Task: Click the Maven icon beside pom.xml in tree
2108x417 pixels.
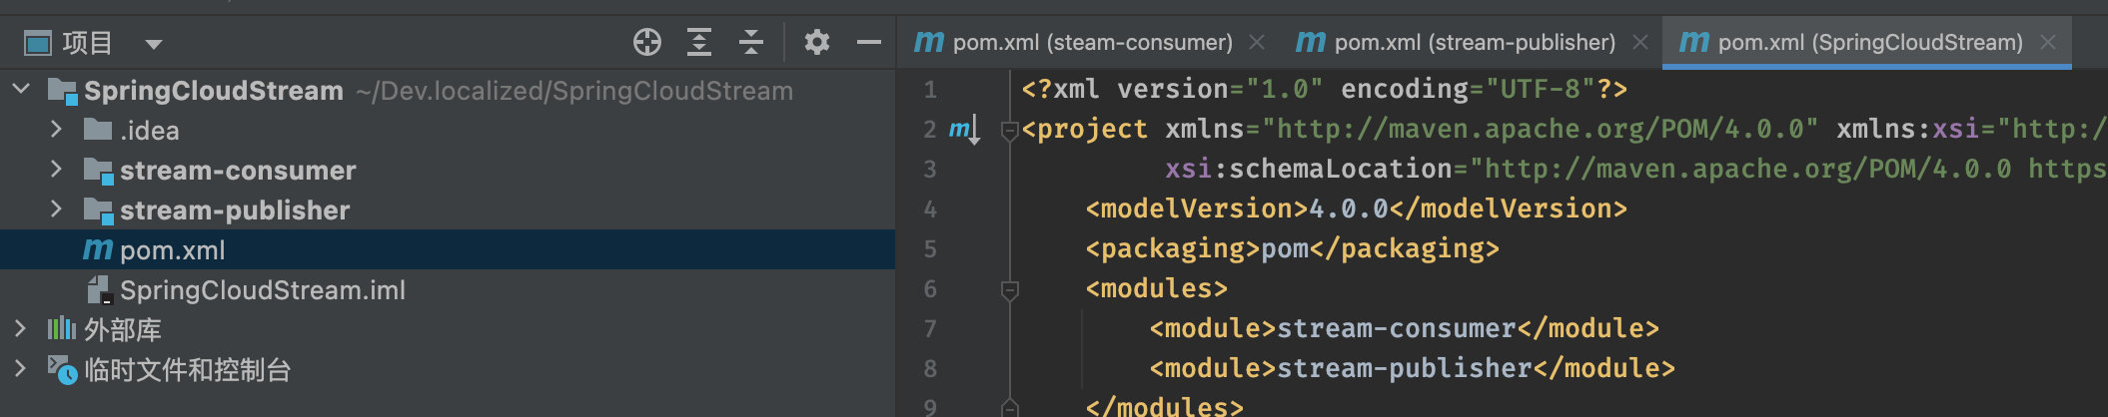Action: pyautogui.click(x=98, y=249)
